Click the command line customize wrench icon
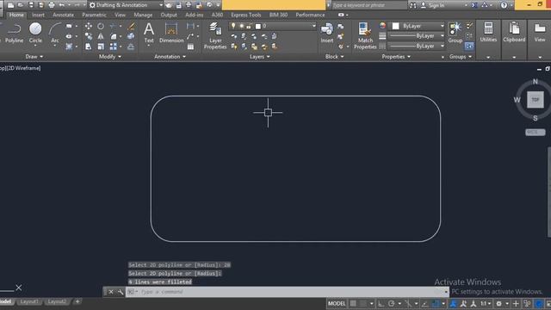 tap(121, 292)
